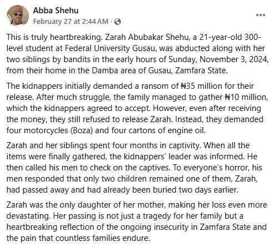Open the February 27 at 2:44 AM timestamp
Viewport: 274px width, 247px height.
pyautogui.click(x=71, y=22)
